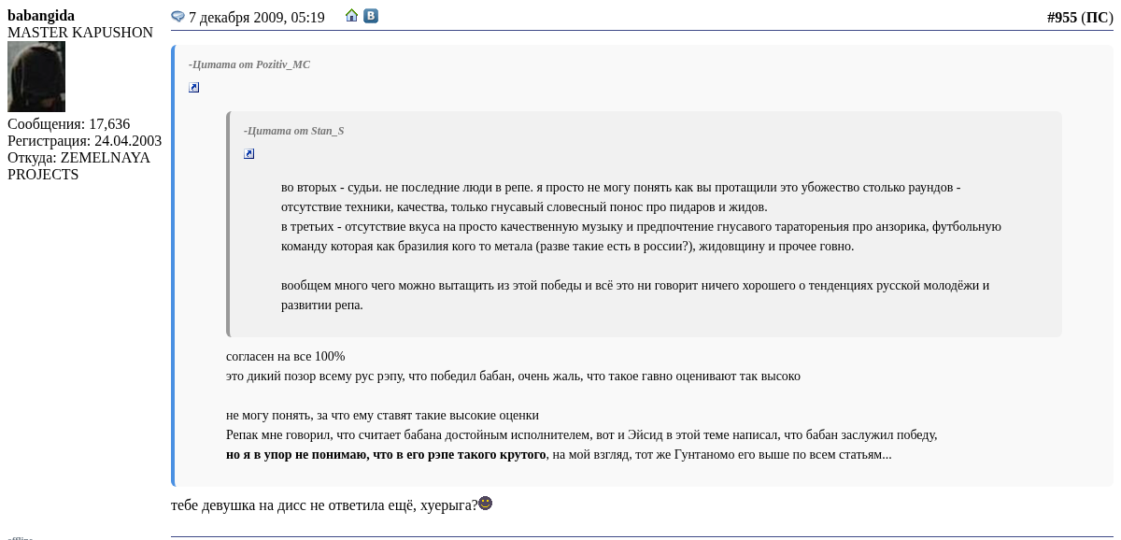
Task: Click the MASTER KAPUSHON user title
Action: coord(80,33)
